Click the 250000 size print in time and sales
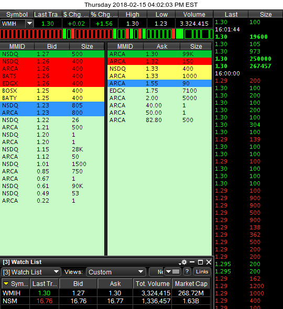The image size is (283, 309). click(x=260, y=59)
